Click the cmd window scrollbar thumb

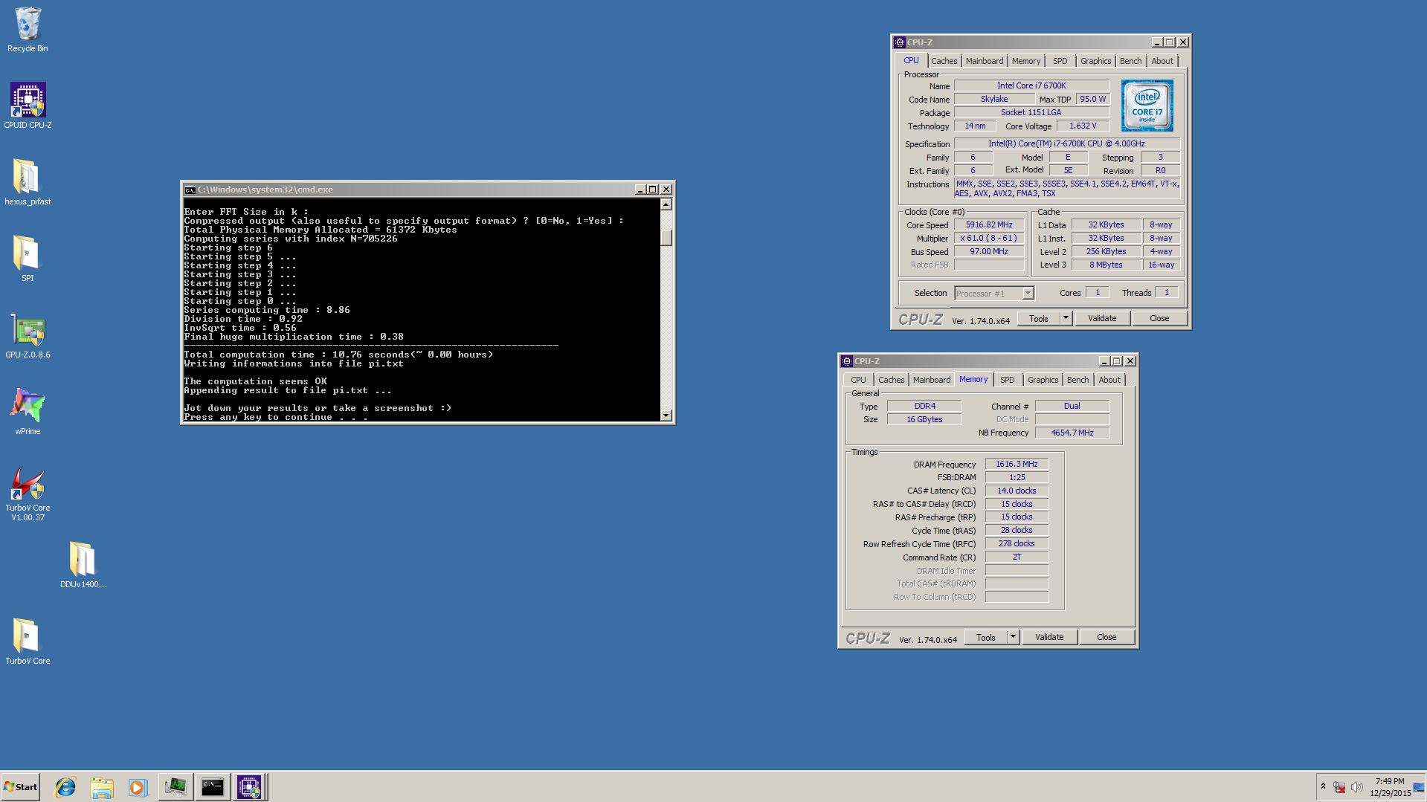point(666,237)
